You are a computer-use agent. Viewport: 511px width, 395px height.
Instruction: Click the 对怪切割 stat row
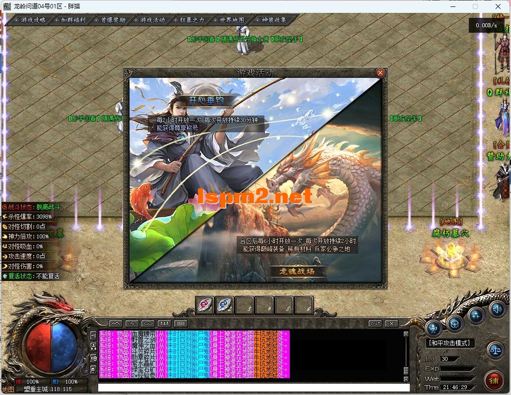coord(24,226)
